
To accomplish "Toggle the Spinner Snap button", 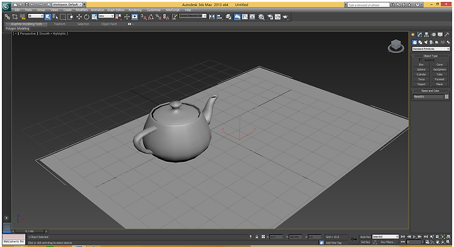I will click(x=166, y=17).
